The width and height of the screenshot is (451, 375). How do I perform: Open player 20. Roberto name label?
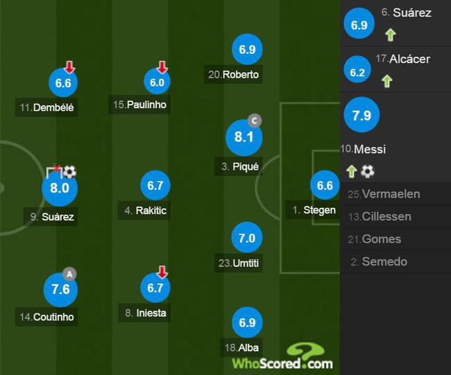pyautogui.click(x=233, y=74)
